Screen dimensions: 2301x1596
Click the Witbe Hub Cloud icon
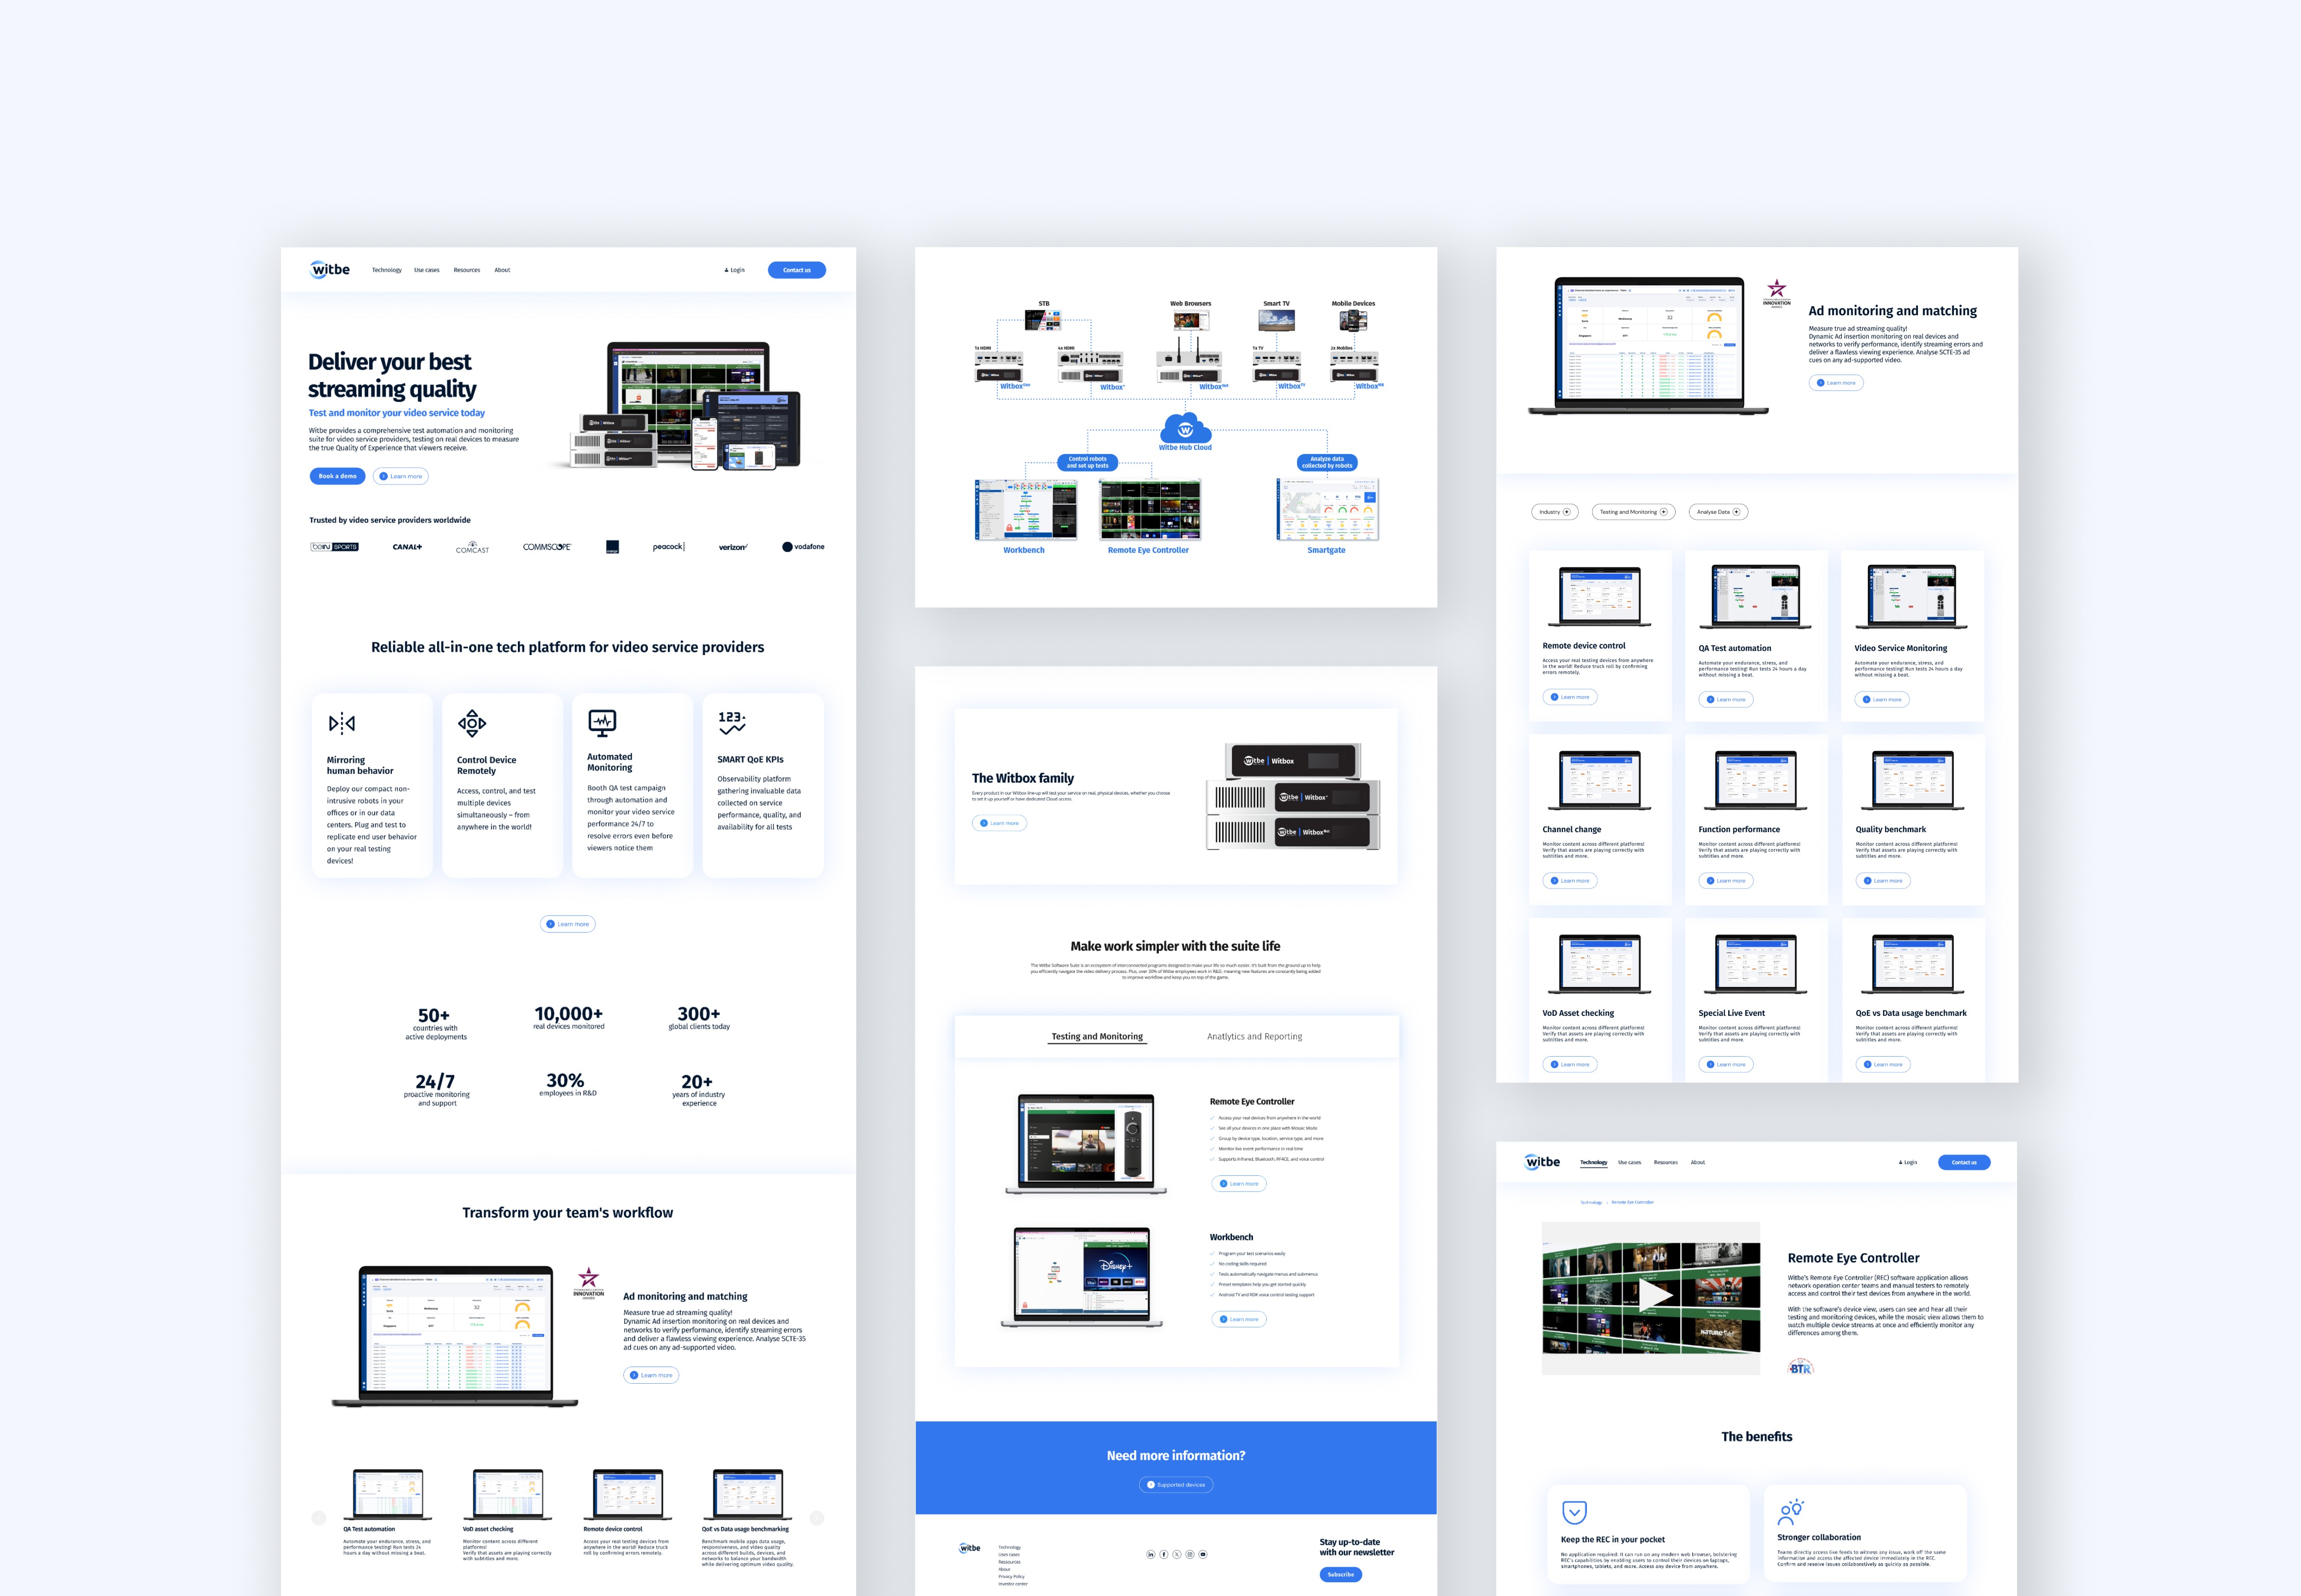pos(1185,429)
